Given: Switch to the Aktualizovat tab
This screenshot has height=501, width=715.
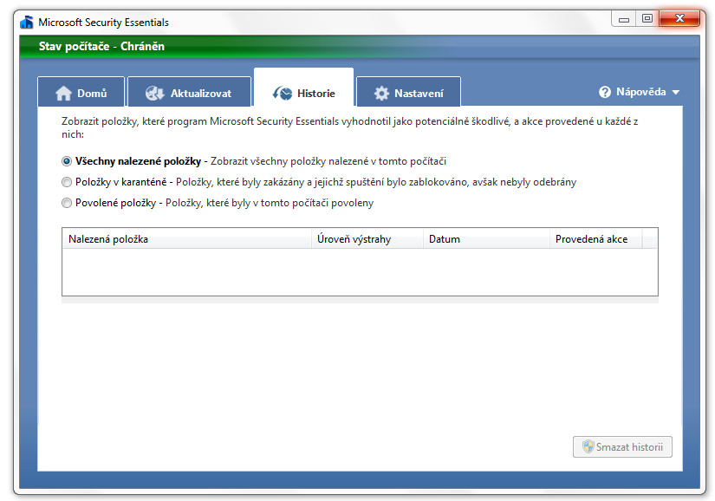Looking at the screenshot, I should pyautogui.click(x=189, y=92).
